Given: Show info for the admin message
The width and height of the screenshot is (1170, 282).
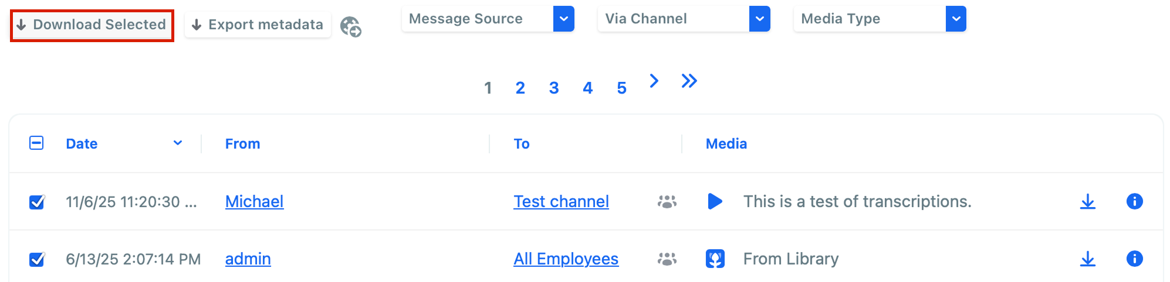Looking at the screenshot, I should pos(1135,259).
